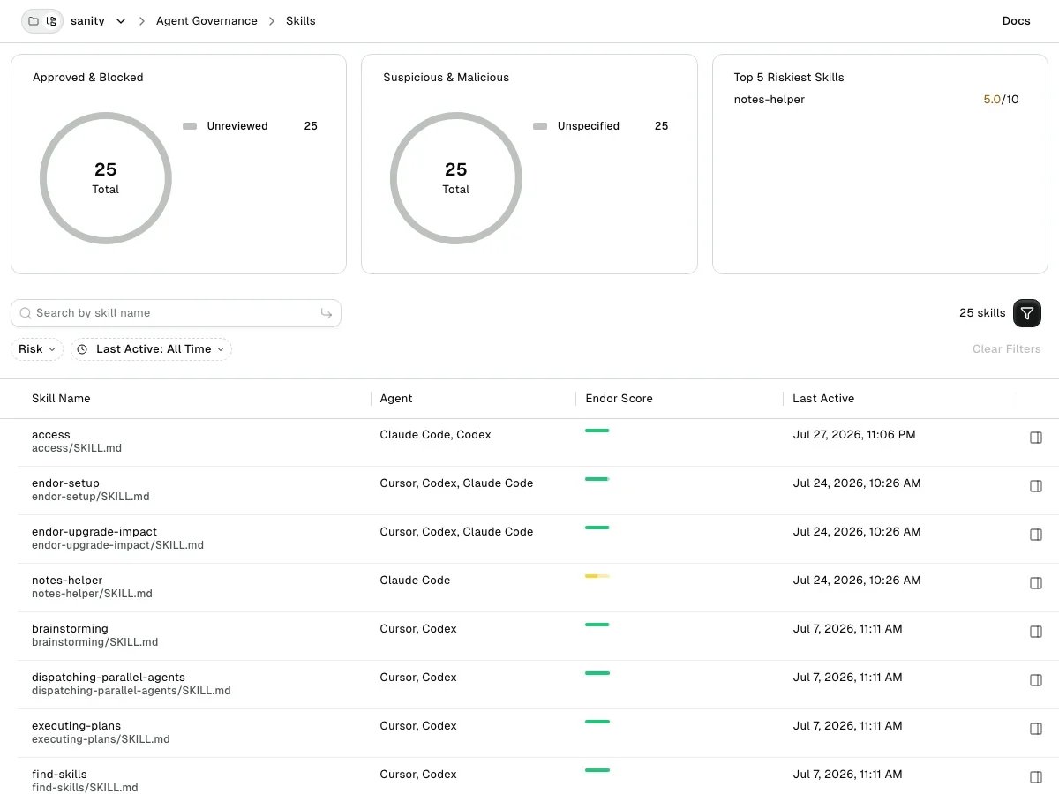Click panel icon for executing-plans row
Screen dimensions: 1059x794
tap(1036, 729)
